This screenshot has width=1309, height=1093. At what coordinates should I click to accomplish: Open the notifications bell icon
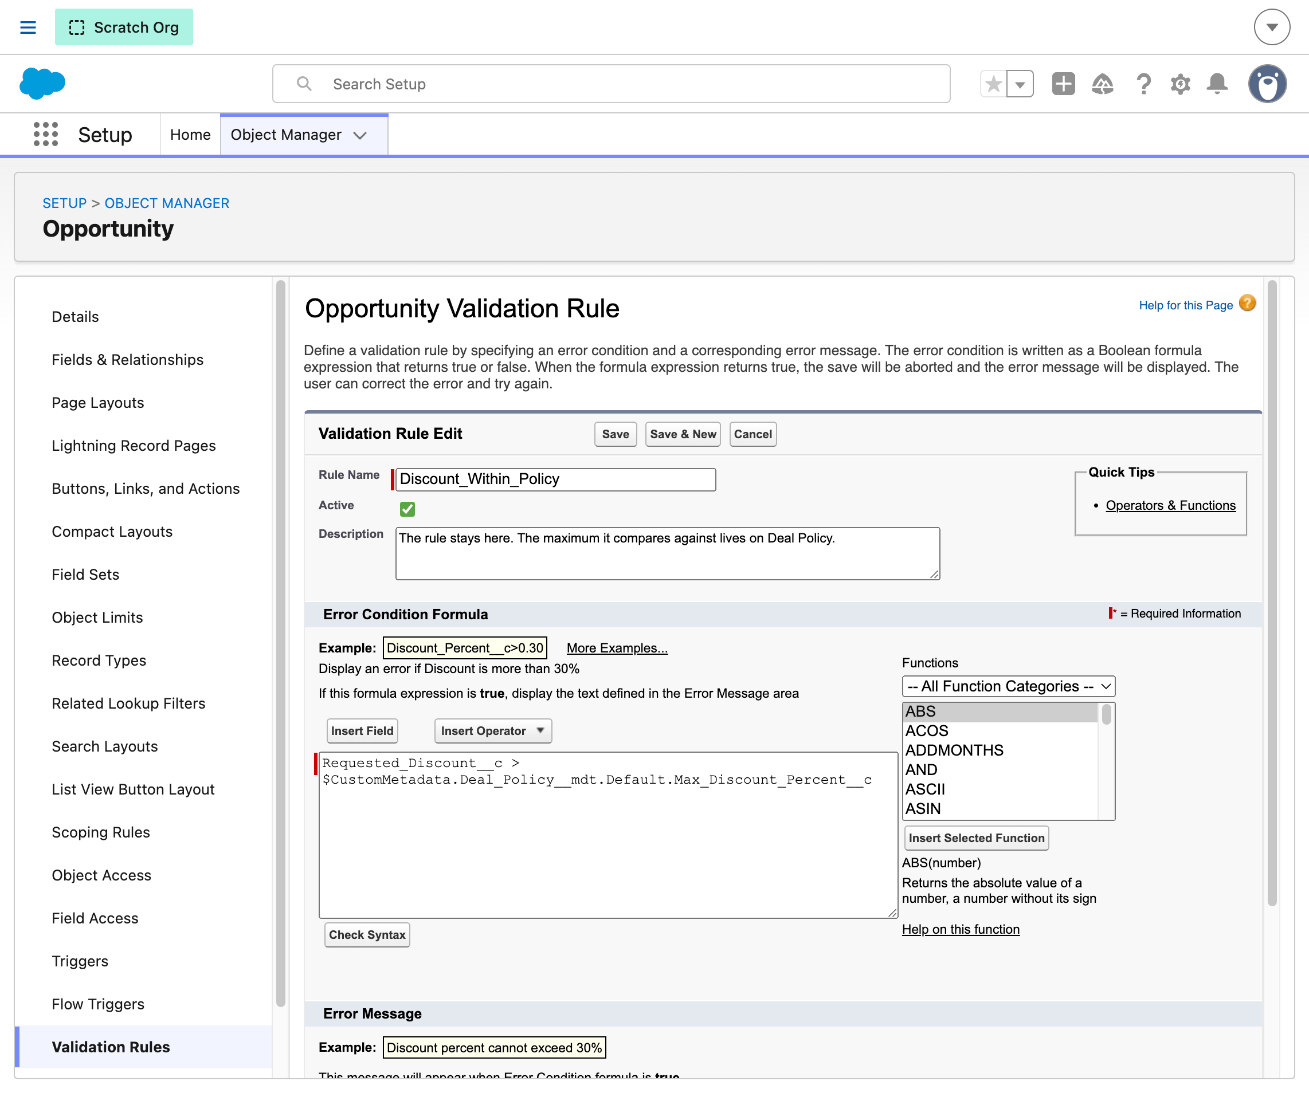(1217, 84)
